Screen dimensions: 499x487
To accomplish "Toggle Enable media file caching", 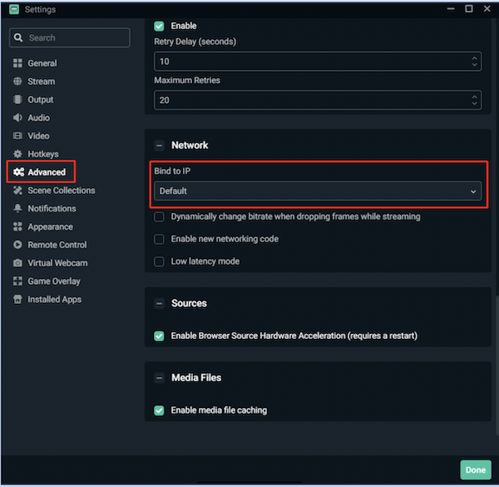I will pyautogui.click(x=159, y=410).
